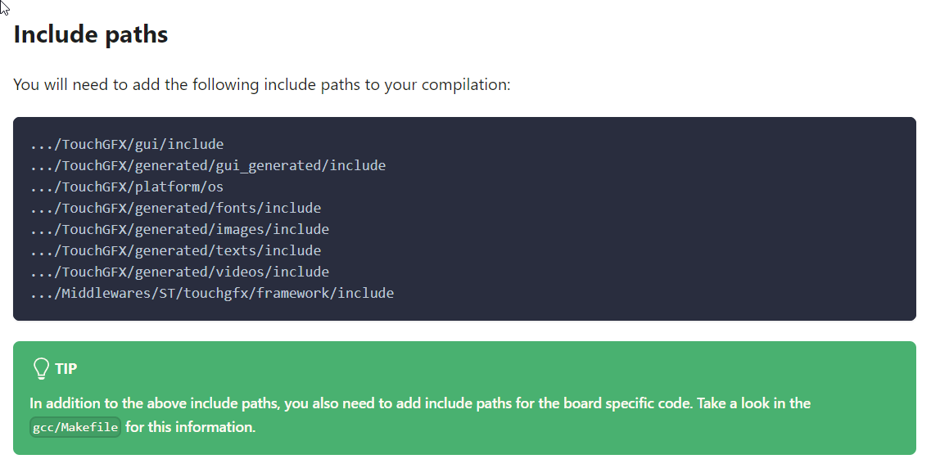Click empty green area right of TIP label
This screenshot has height=468, width=931.
491,369
